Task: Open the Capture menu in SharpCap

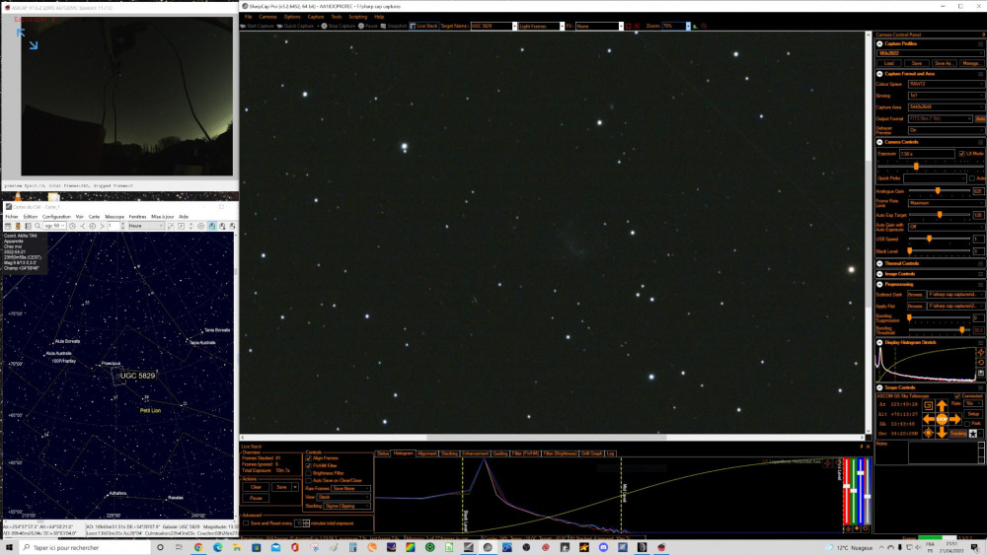Action: pos(316,17)
